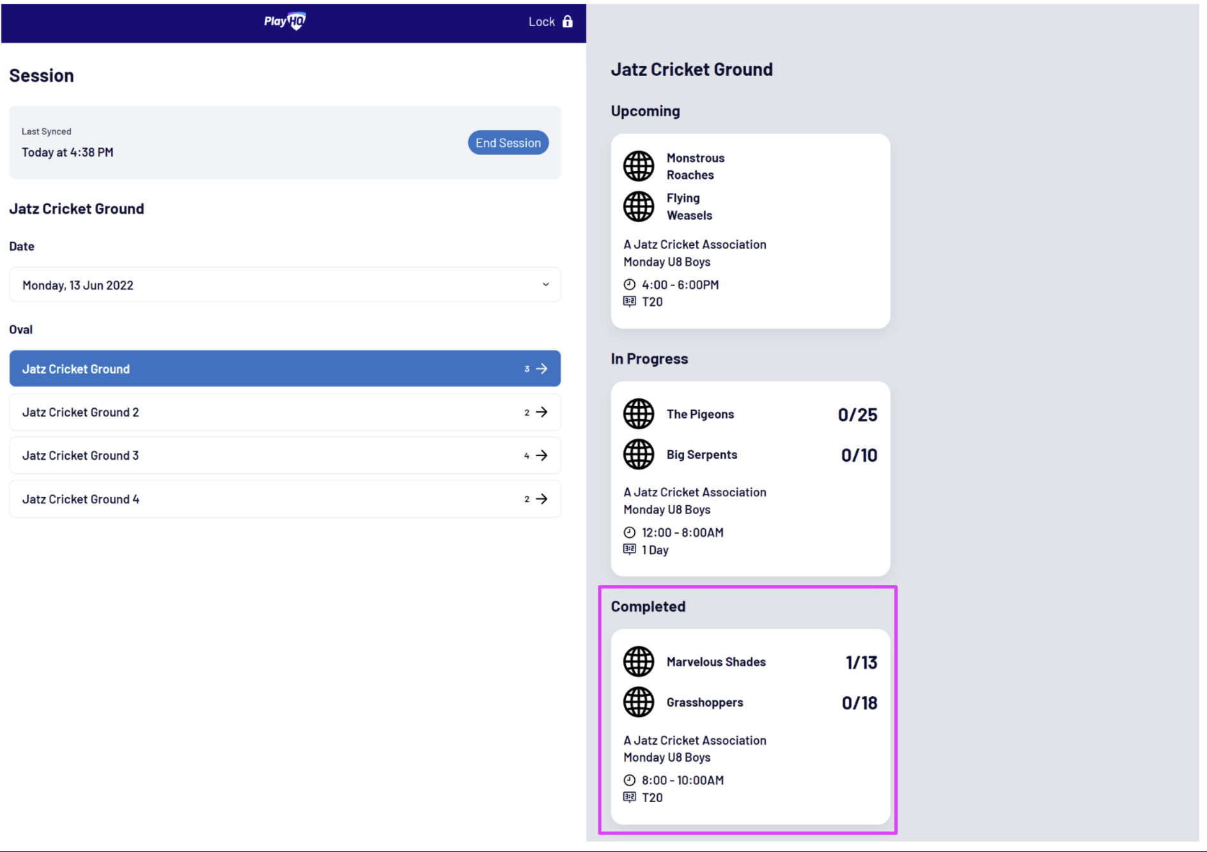Click the Lock link in header
The image size is (1207, 852).
pos(550,21)
